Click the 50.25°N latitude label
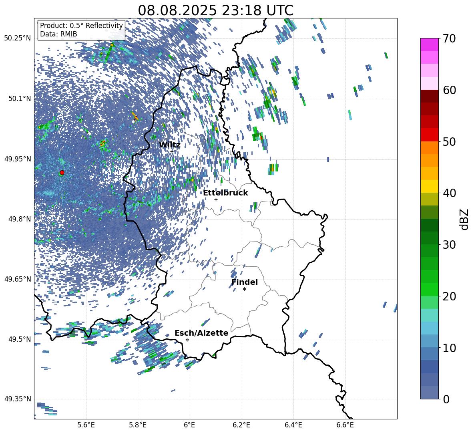474x433 pixels. tap(18, 38)
